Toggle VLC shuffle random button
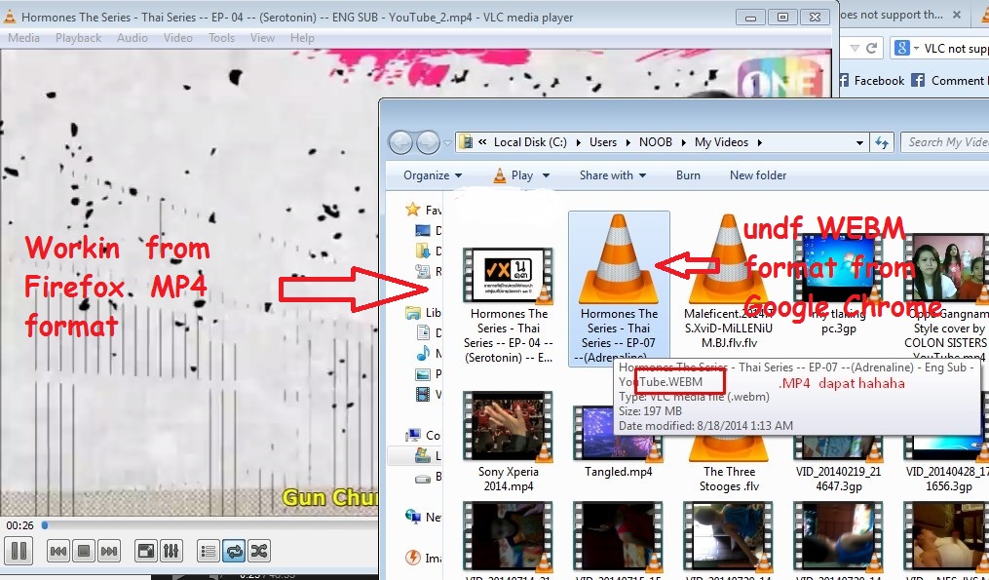 [258, 551]
